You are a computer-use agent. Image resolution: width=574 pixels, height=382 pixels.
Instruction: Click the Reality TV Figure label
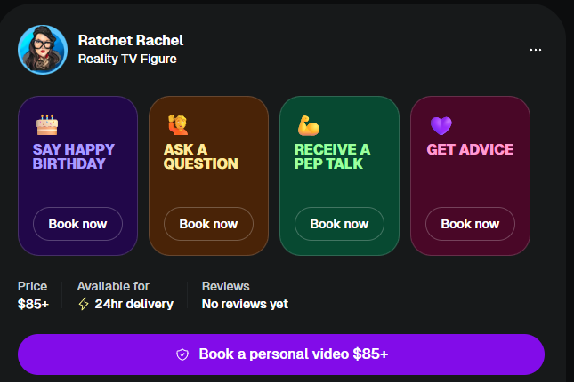[127, 59]
